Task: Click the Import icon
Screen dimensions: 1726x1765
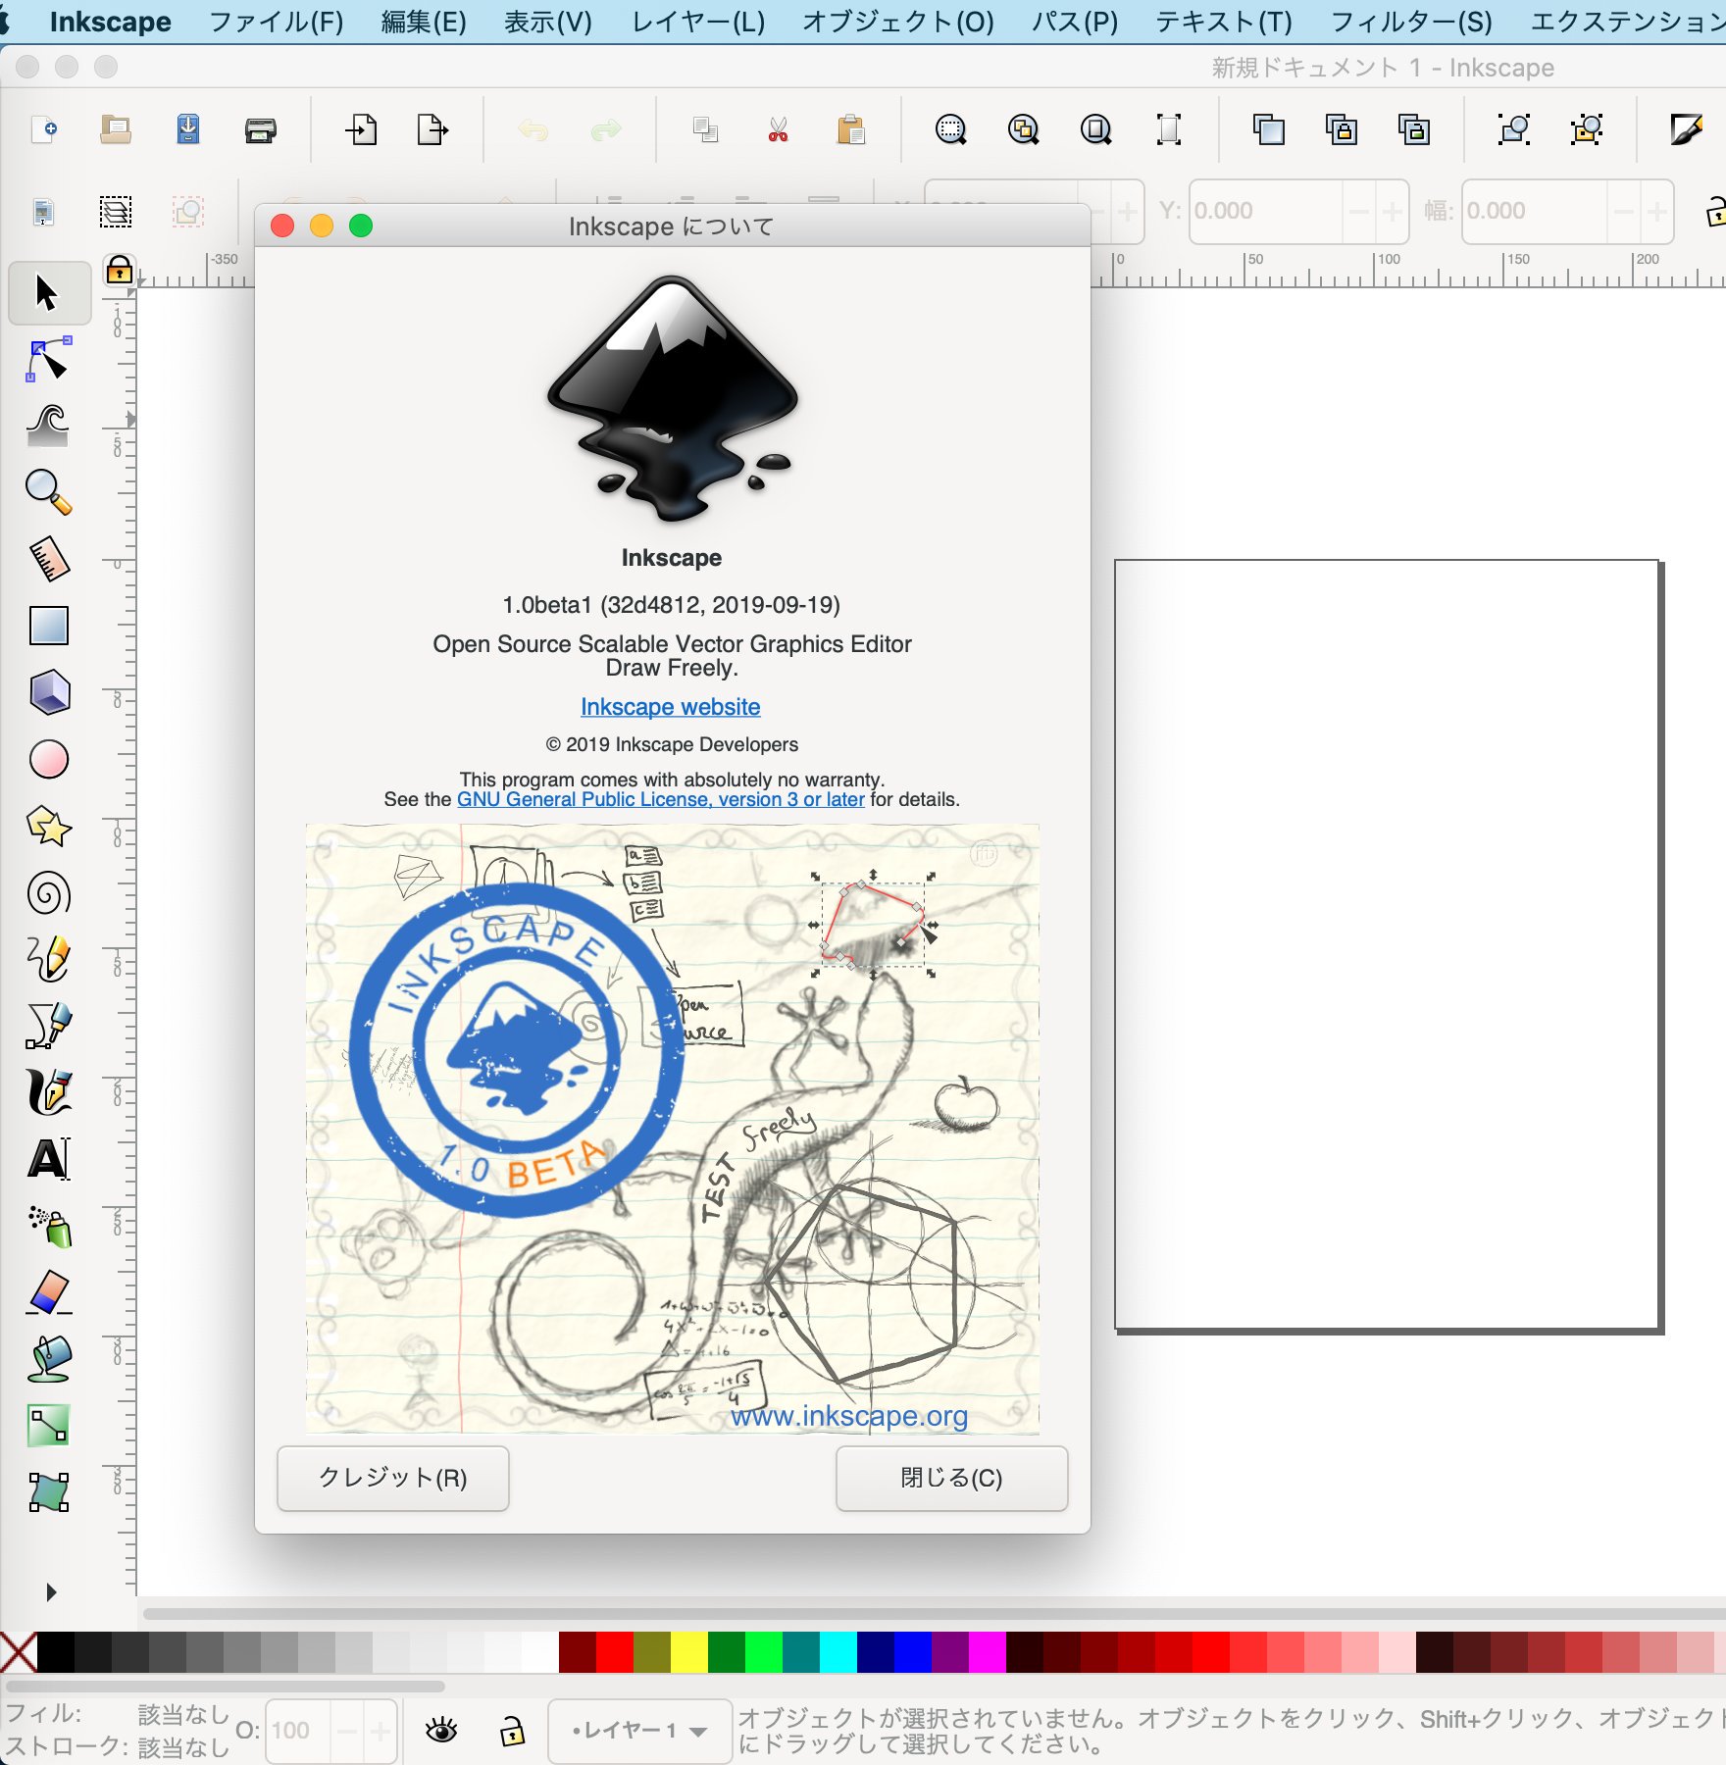Action: (x=361, y=129)
